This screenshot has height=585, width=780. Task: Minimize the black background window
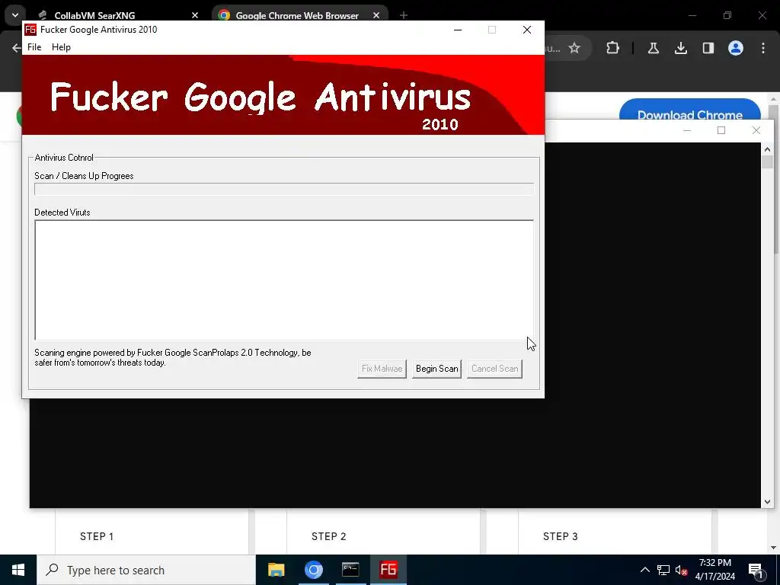pyautogui.click(x=687, y=130)
